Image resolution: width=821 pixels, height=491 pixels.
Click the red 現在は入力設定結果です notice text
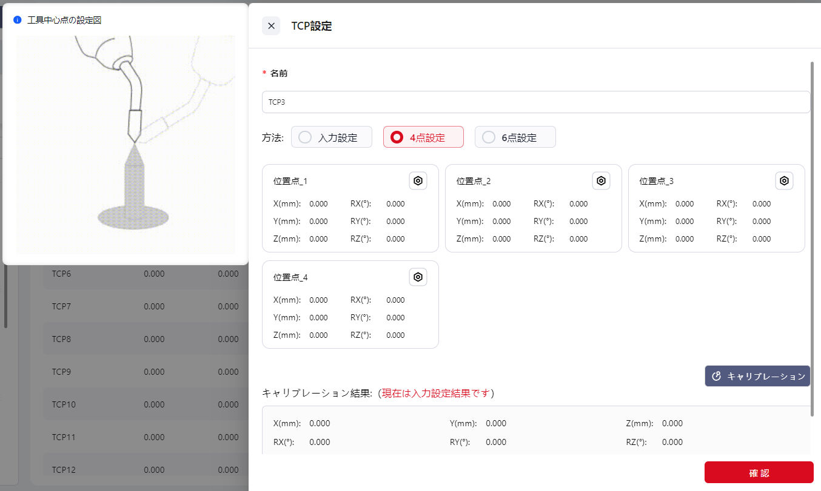click(435, 394)
